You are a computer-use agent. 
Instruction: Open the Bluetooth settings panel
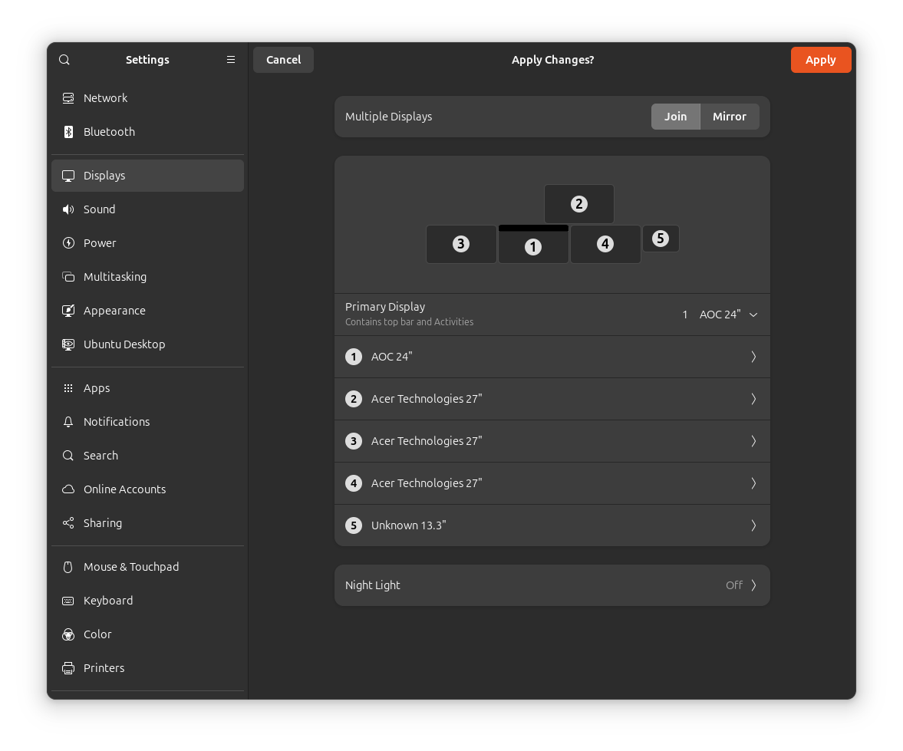[147, 132]
